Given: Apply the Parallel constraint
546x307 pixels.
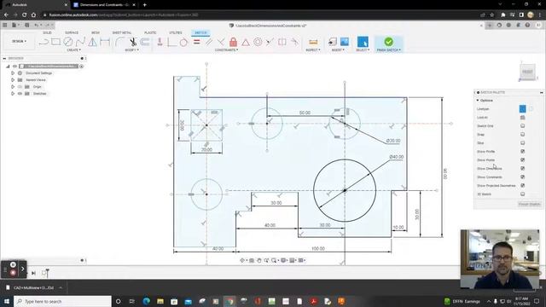Looking at the screenshot, I should [208, 42].
